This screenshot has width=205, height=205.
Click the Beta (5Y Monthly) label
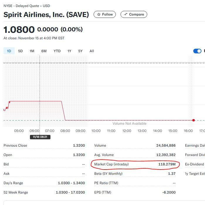coord(108,174)
